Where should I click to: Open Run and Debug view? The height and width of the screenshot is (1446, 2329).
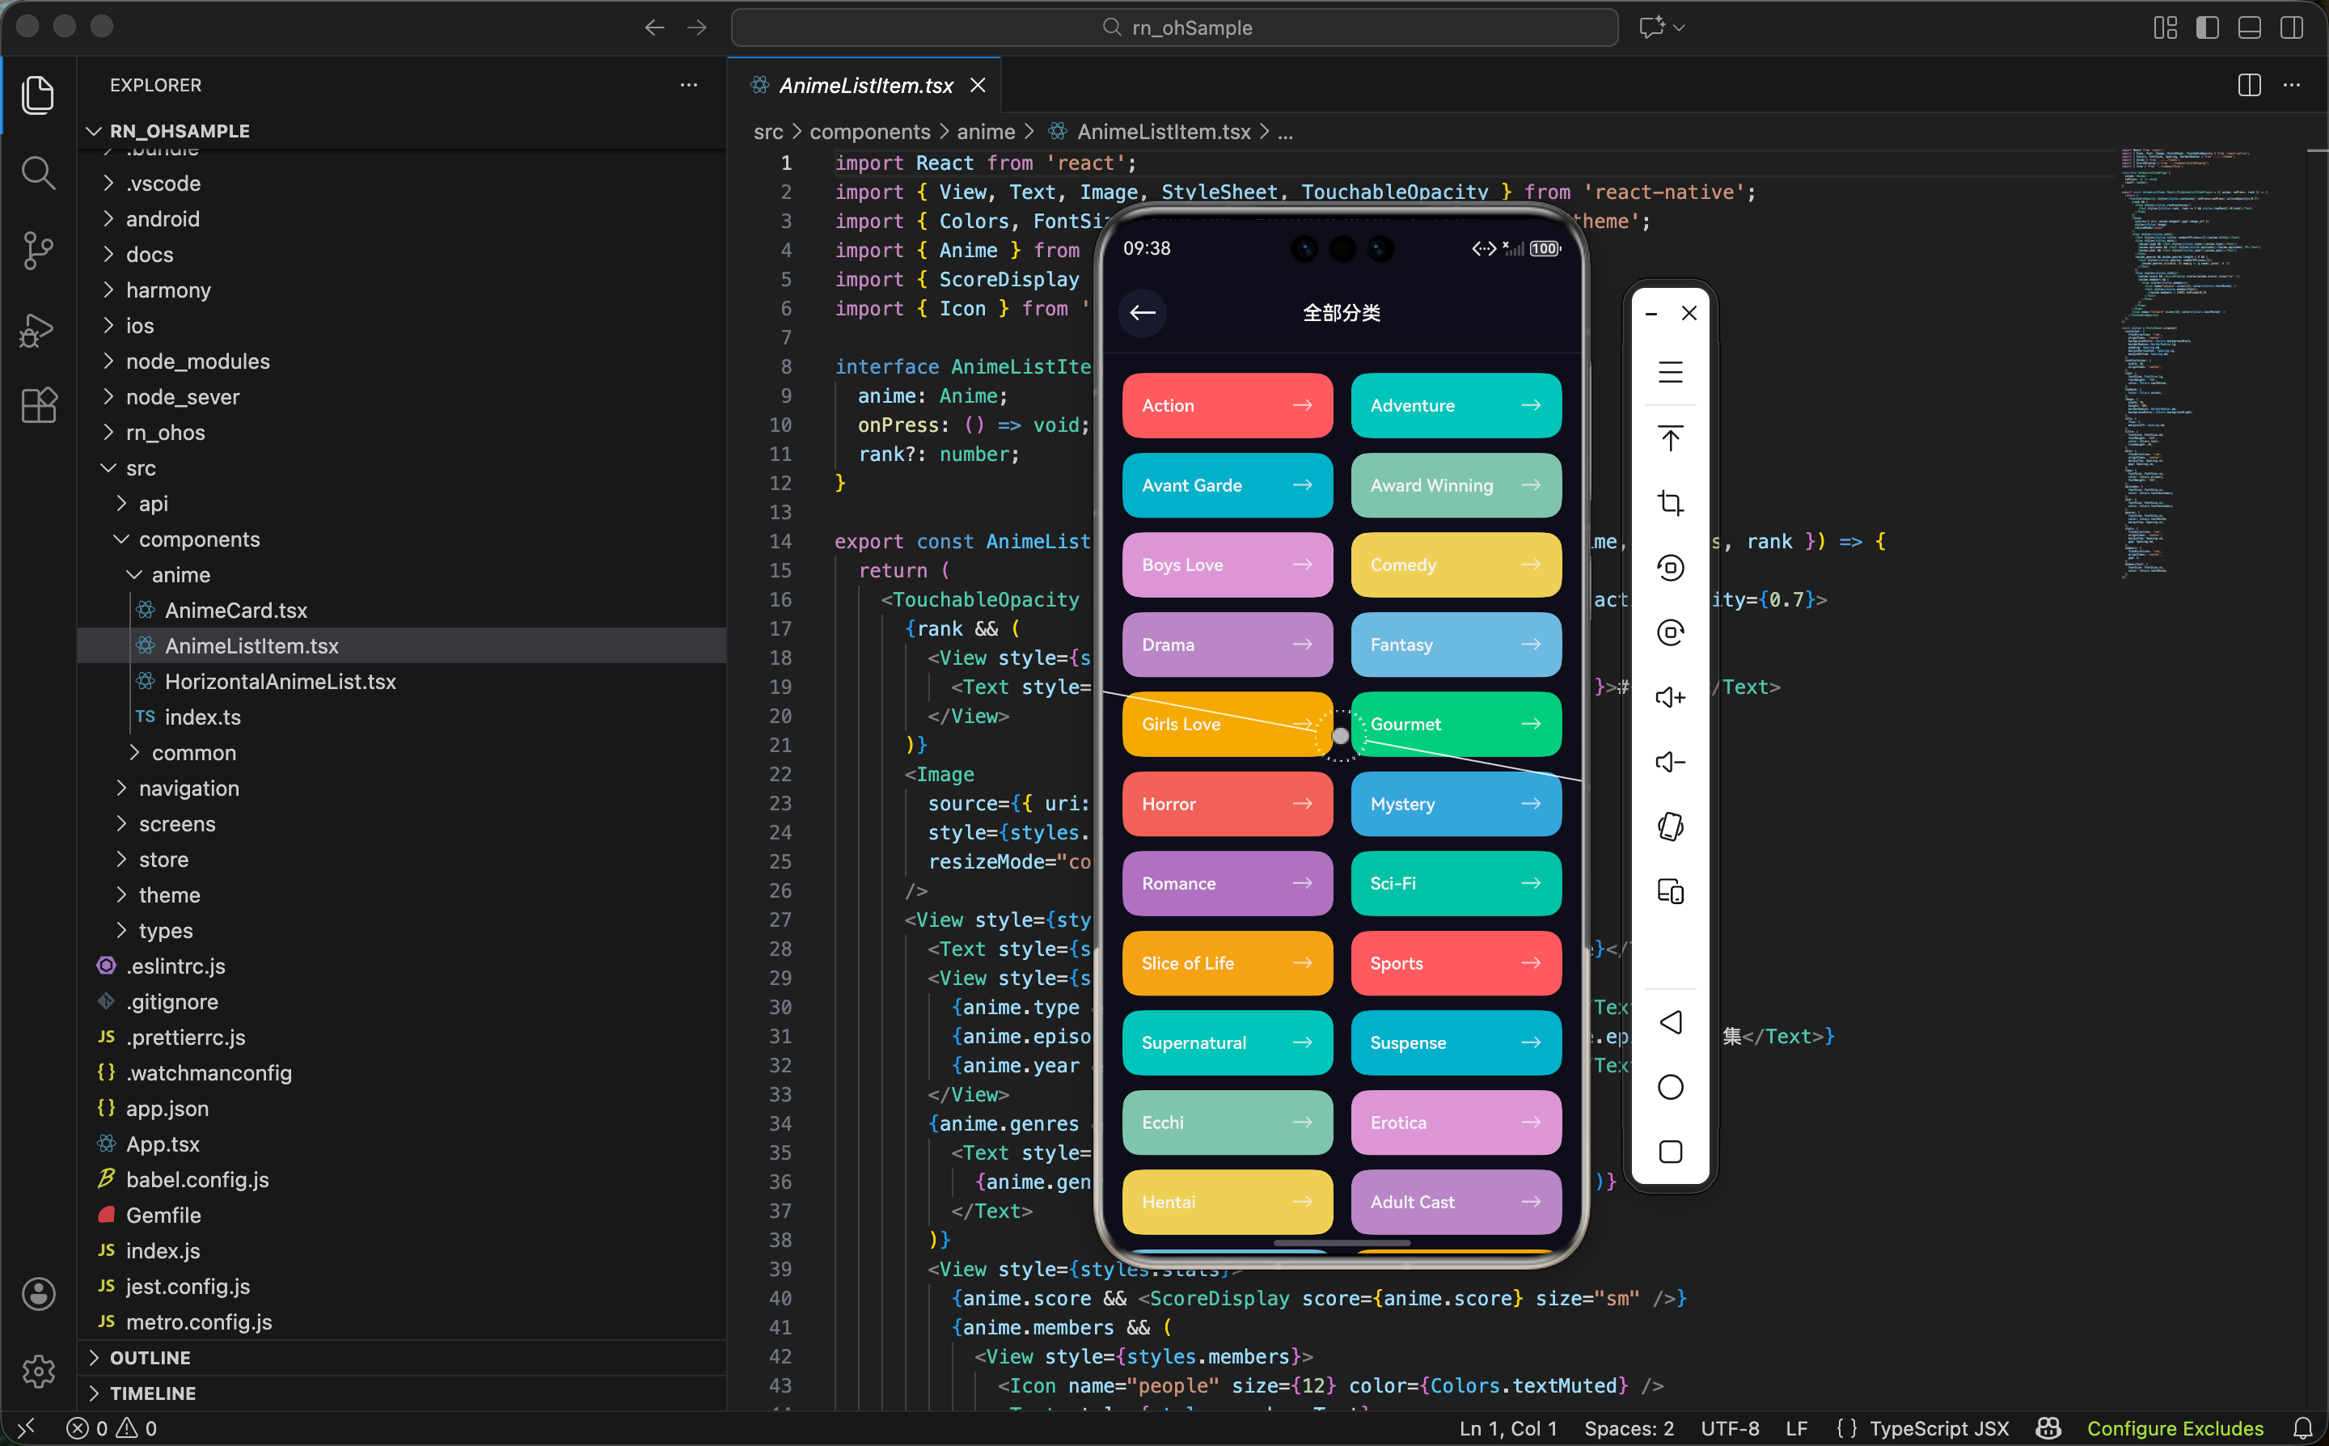pos(38,329)
